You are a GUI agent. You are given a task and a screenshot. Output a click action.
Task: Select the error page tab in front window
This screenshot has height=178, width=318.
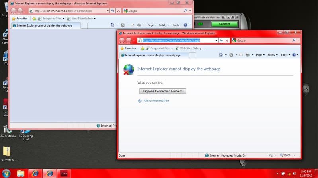click(x=154, y=55)
